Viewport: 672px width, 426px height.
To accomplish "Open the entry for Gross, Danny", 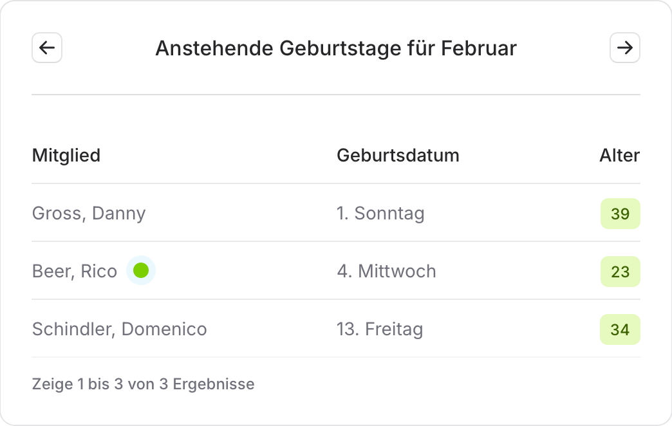I will (88, 213).
